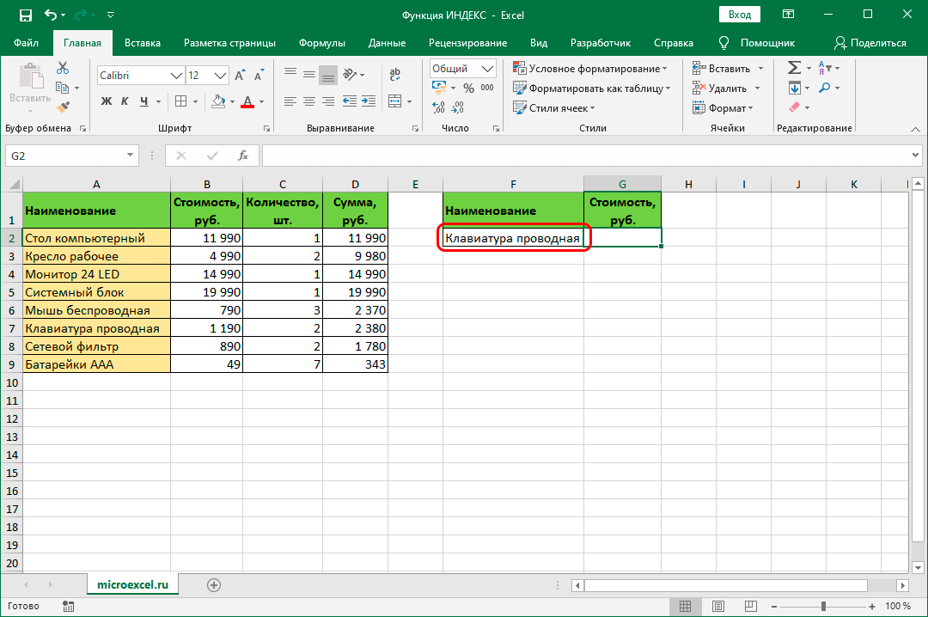Toggle wrap text button
The height and width of the screenshot is (617, 928).
point(394,74)
